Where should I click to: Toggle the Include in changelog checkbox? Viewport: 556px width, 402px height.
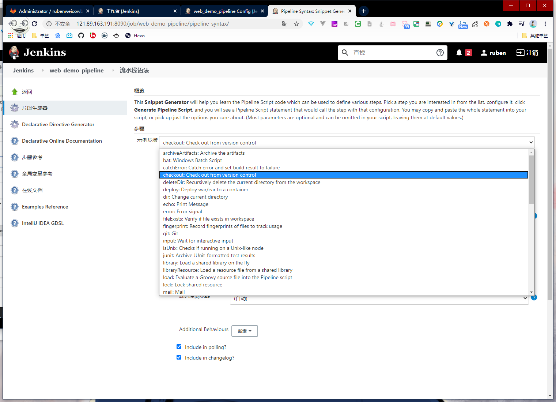point(179,357)
